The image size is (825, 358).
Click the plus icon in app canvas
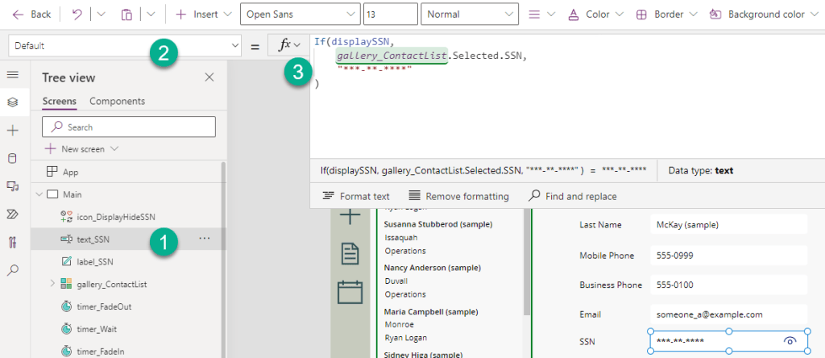coord(350,216)
